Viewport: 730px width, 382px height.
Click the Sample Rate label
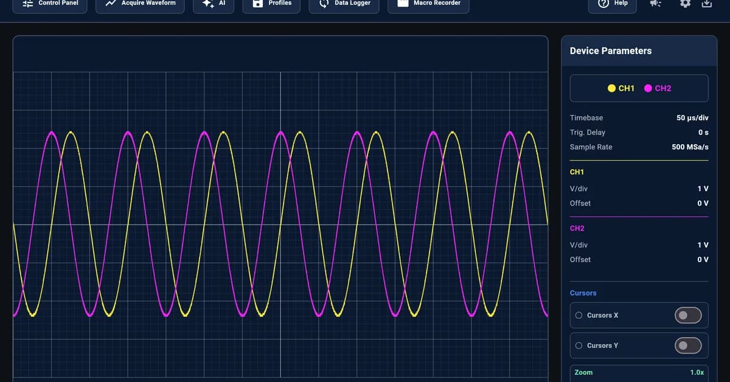click(591, 147)
